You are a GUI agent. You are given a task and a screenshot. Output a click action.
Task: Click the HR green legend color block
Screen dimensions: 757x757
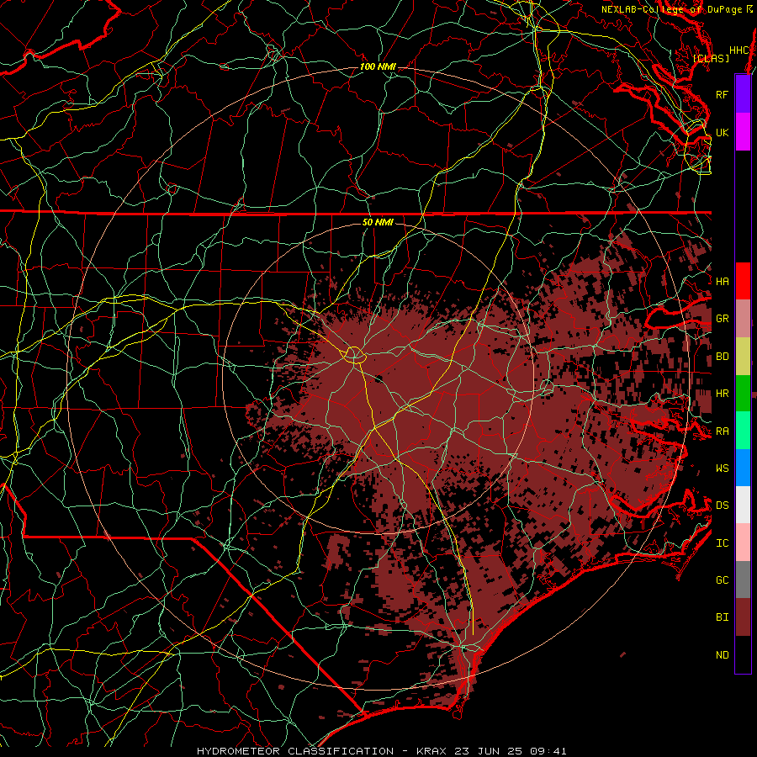(x=743, y=393)
